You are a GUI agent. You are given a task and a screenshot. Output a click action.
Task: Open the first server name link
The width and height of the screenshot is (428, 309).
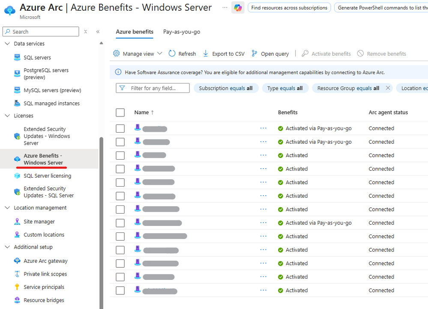pyautogui.click(x=155, y=129)
